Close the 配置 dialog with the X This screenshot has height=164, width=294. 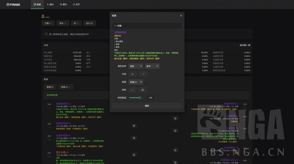(x=181, y=16)
